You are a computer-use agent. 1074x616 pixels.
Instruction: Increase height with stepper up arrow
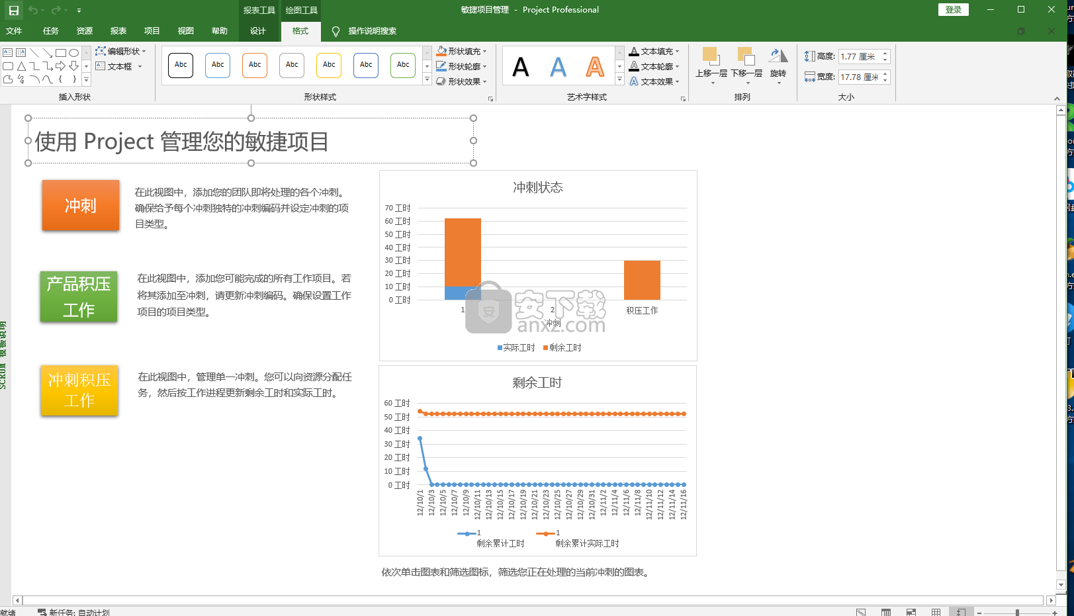pyautogui.click(x=885, y=54)
